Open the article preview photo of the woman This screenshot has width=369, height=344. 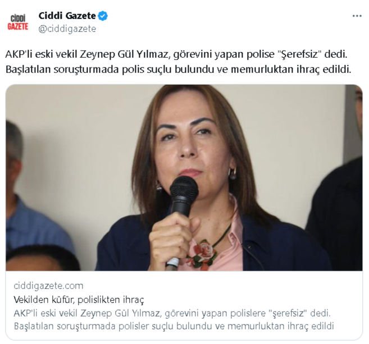pyautogui.click(x=184, y=178)
